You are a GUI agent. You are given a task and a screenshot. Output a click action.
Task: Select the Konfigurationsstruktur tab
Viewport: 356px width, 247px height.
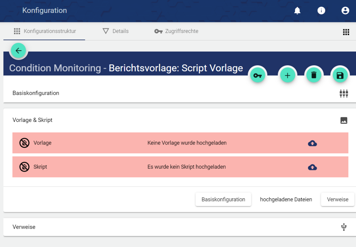[x=45, y=31]
